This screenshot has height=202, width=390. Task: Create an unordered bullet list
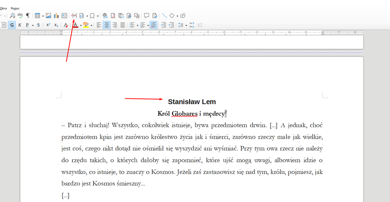132,25
